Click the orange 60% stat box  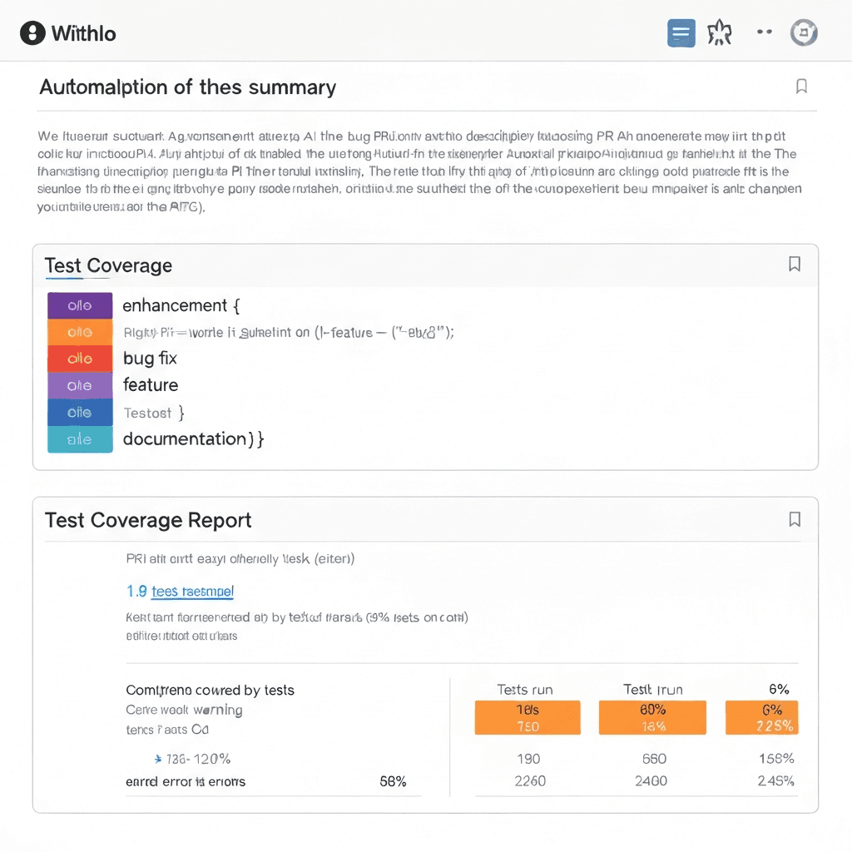652,717
